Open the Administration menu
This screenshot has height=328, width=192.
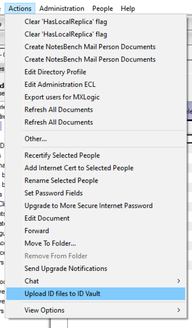tap(62, 9)
